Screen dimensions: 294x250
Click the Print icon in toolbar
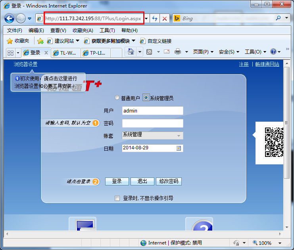[178, 52]
